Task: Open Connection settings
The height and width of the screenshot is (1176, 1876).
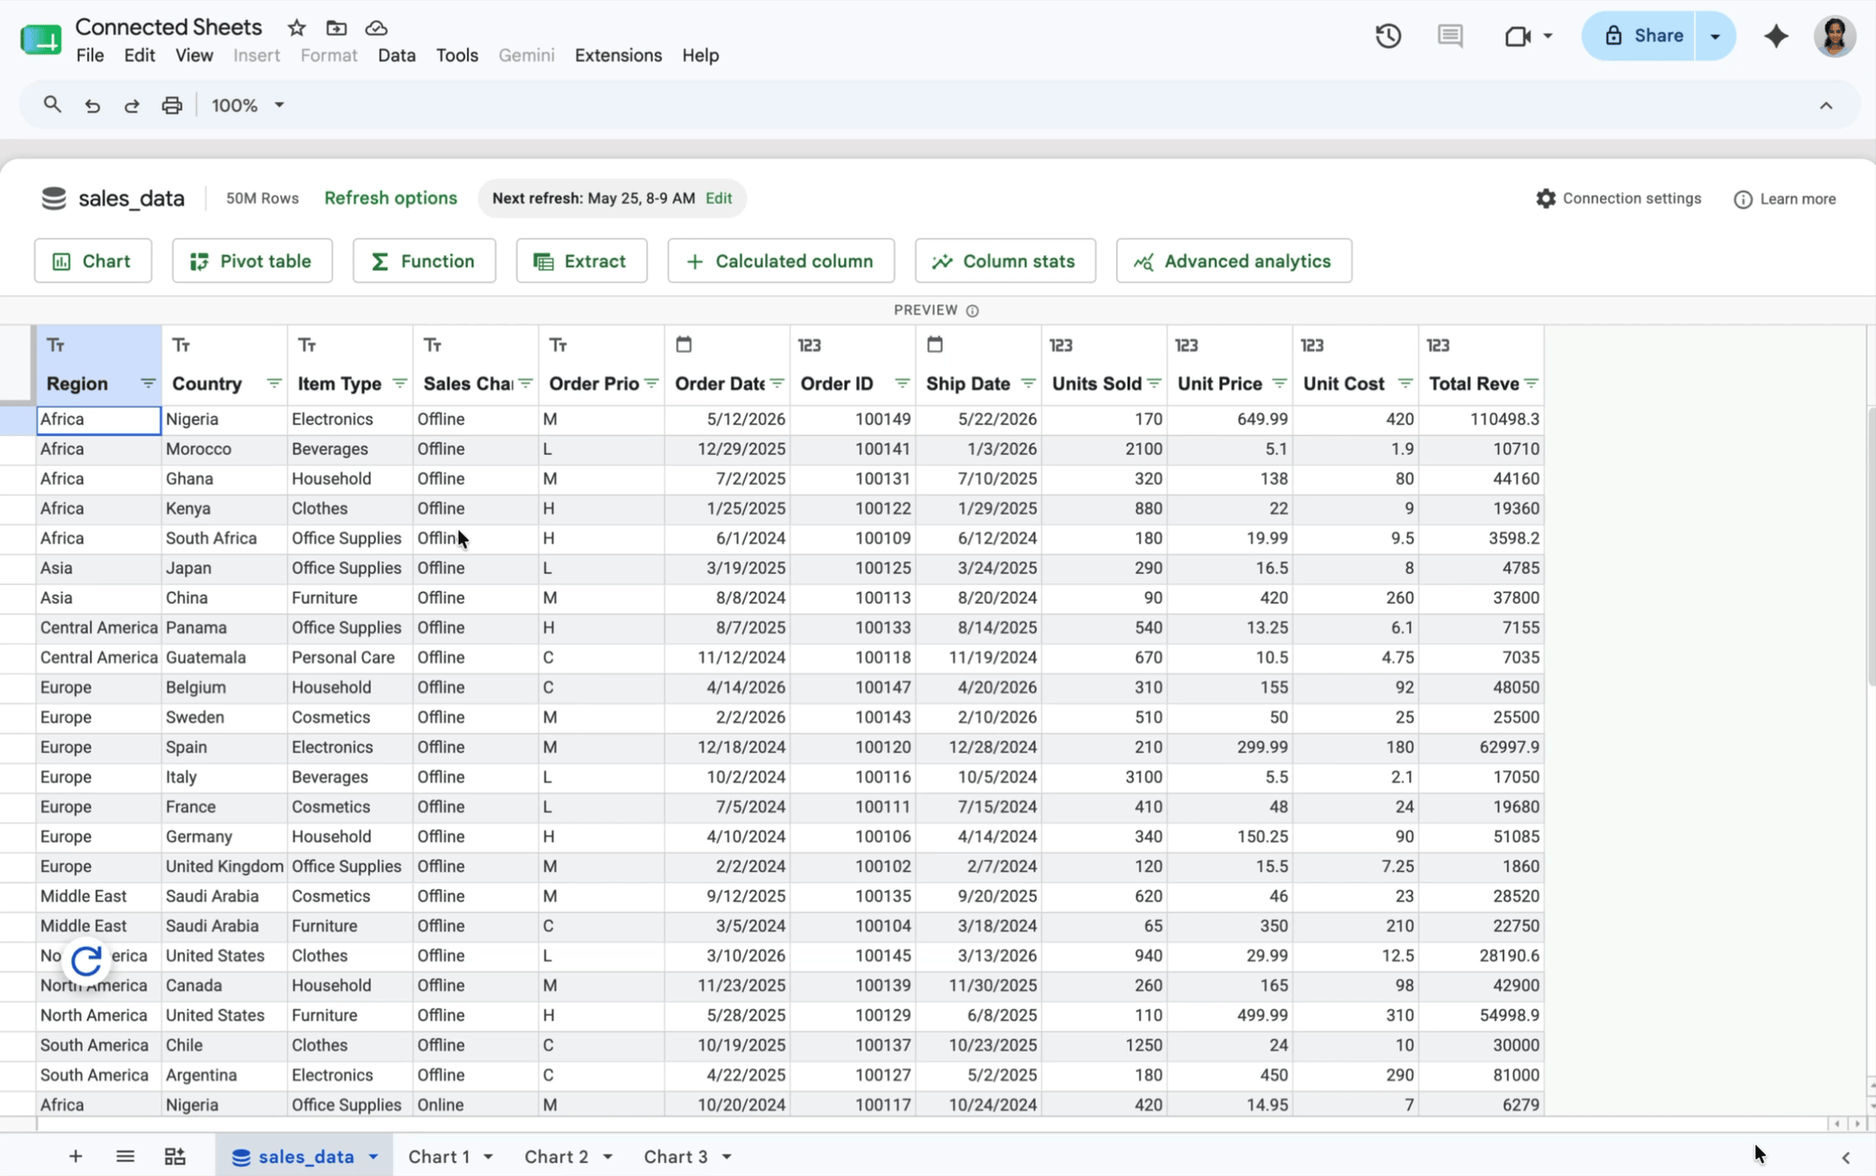Action: [1619, 199]
